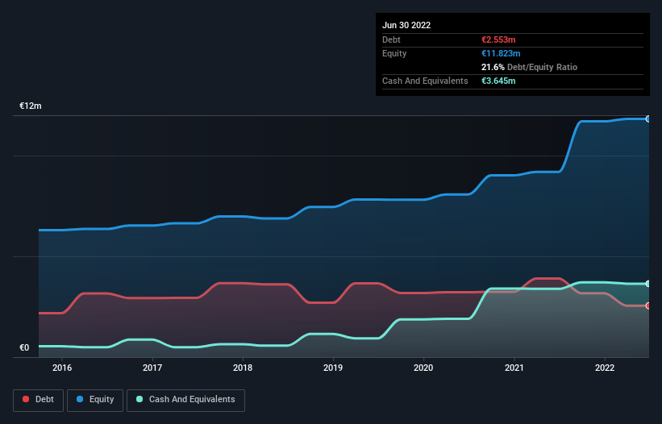Viewport: 662px width, 424px height.
Task: Click the €12m y-axis label
Action: tap(31, 106)
